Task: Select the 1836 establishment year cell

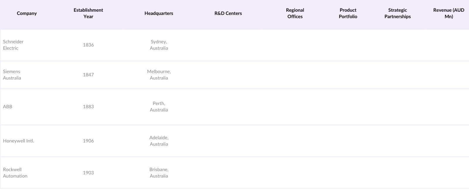Action: pos(88,45)
